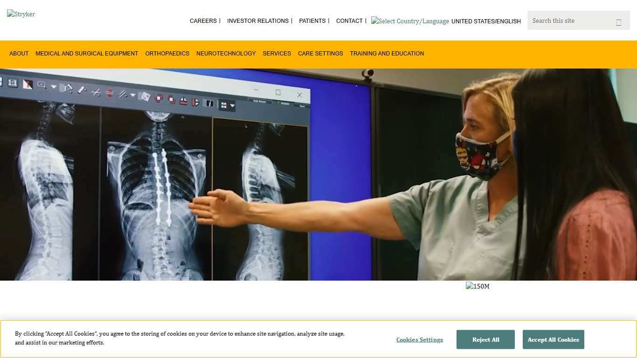Click the Accept All Cookies button
The height and width of the screenshot is (358, 637).
(x=553, y=339)
